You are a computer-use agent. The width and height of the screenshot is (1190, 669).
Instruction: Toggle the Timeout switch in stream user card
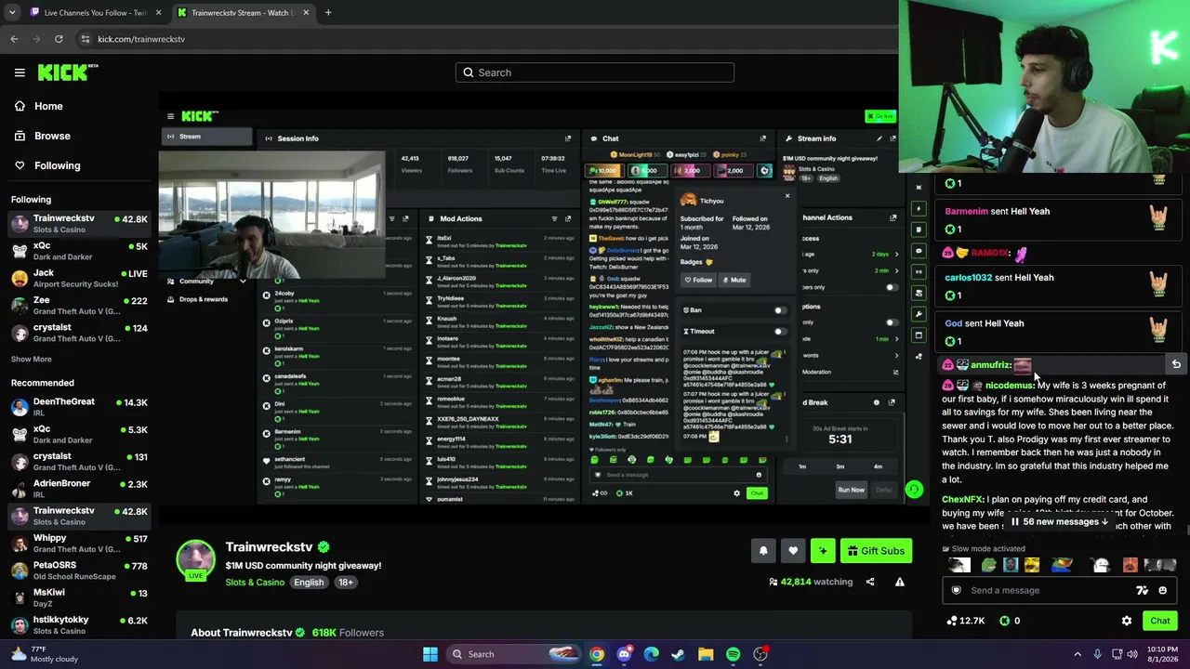(780, 332)
